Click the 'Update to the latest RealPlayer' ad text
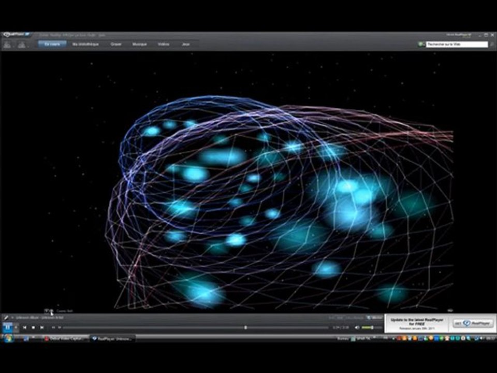The width and height of the screenshot is (497, 373). [417, 322]
